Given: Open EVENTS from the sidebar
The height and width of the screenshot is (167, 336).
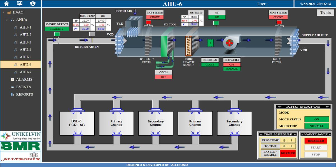Looking at the screenshot, I should point(24,87).
